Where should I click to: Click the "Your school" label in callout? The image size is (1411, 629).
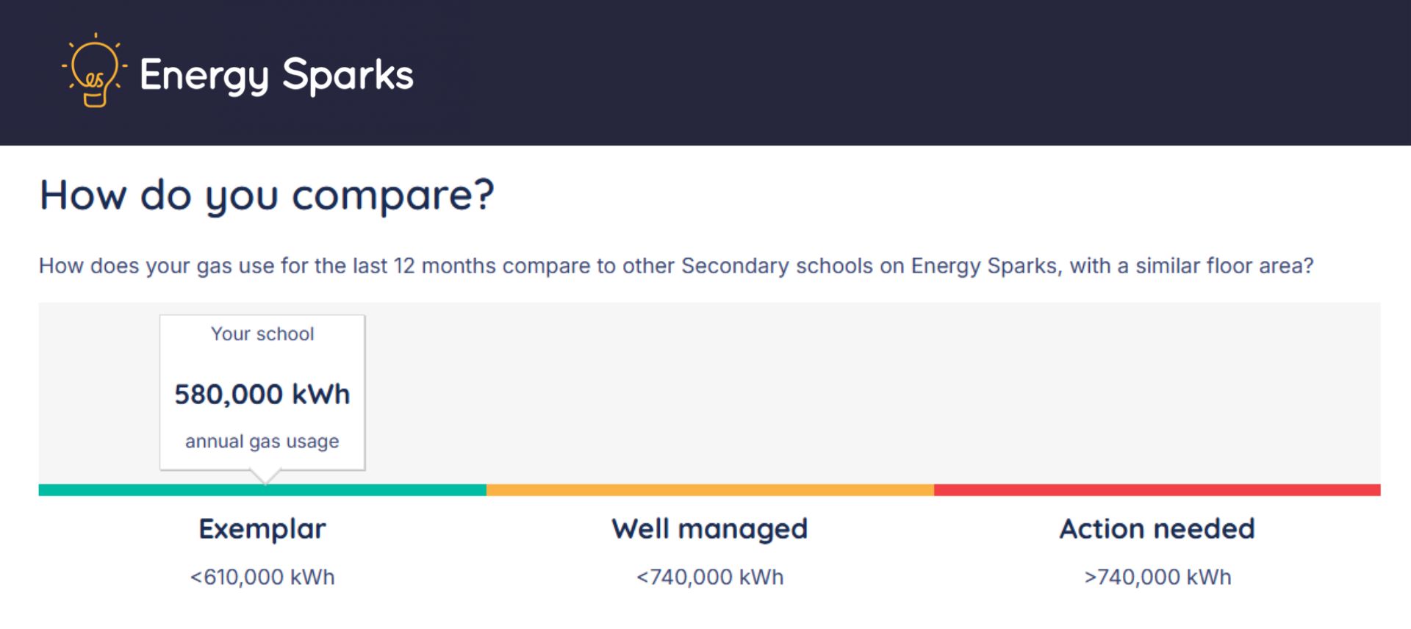pyautogui.click(x=262, y=334)
